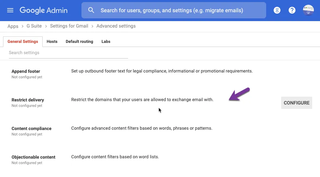
Task: Click 'Not configured yet' under Content compliance
Action: click(27, 134)
